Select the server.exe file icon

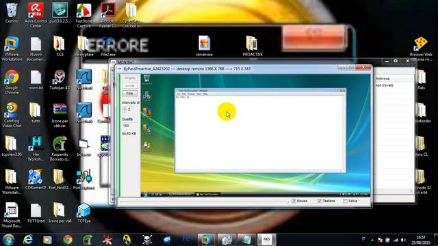[204, 46]
